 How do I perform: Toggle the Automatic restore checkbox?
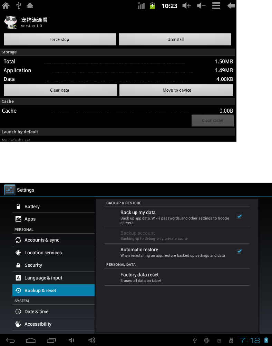239,251
